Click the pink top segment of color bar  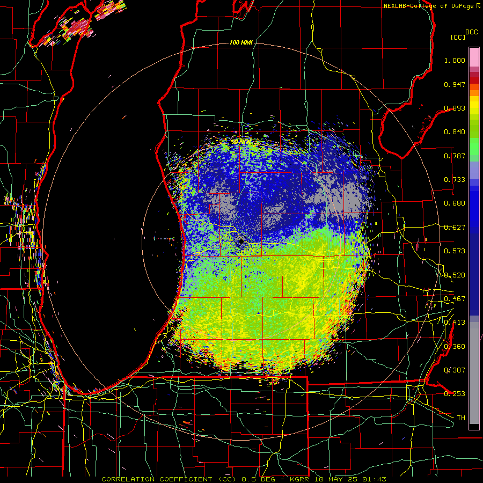474,57
